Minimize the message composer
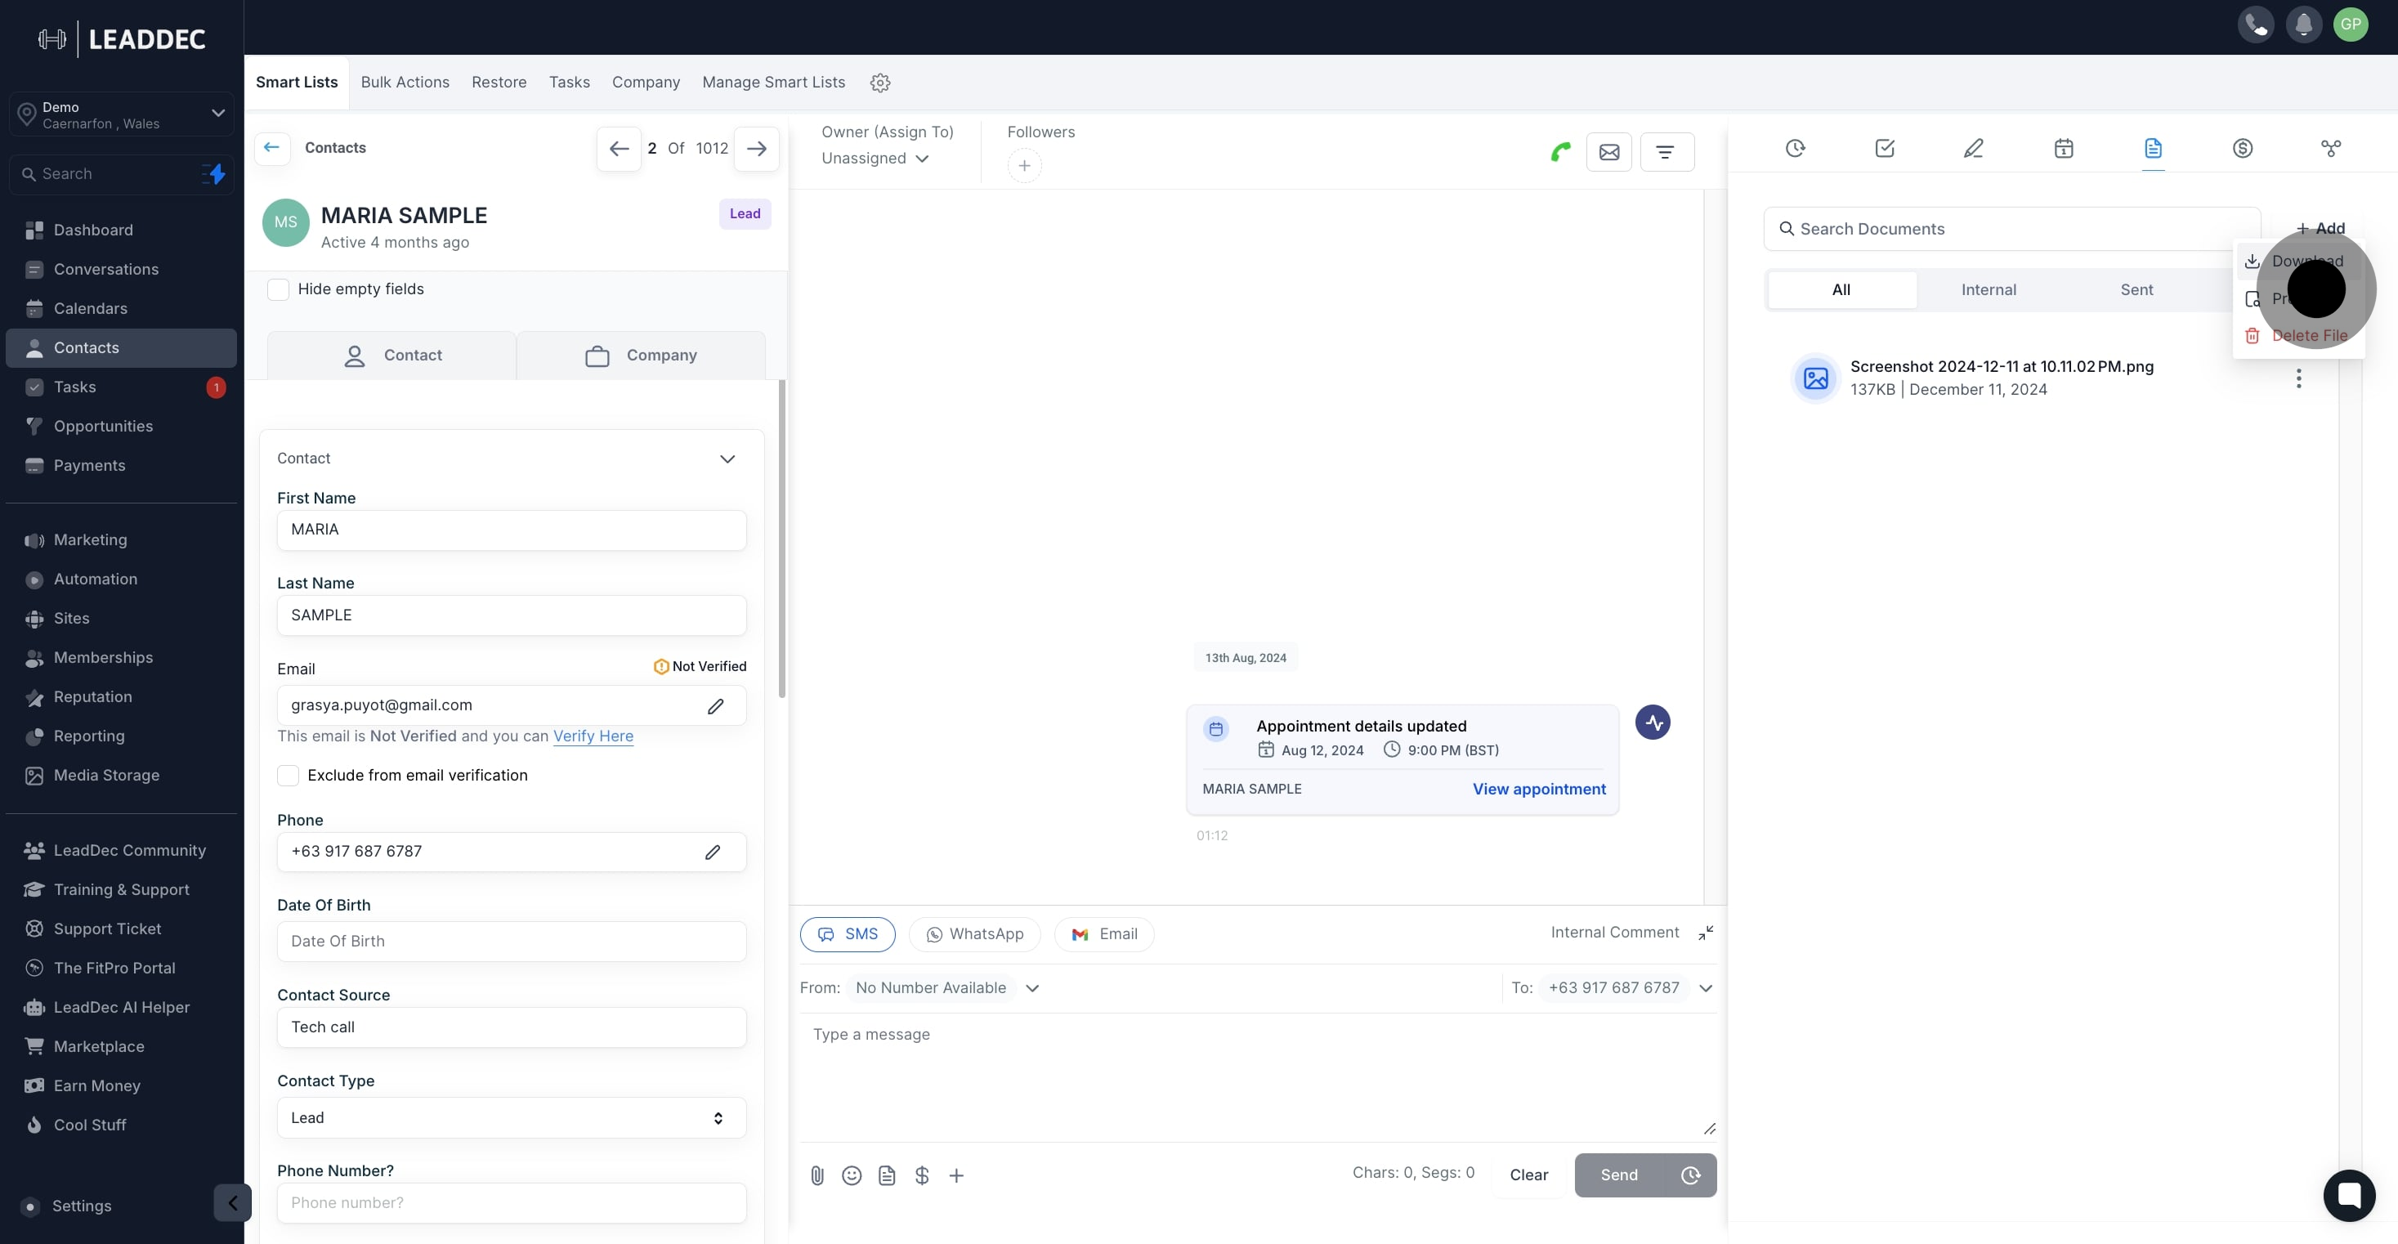The width and height of the screenshot is (2398, 1244). [1706, 933]
